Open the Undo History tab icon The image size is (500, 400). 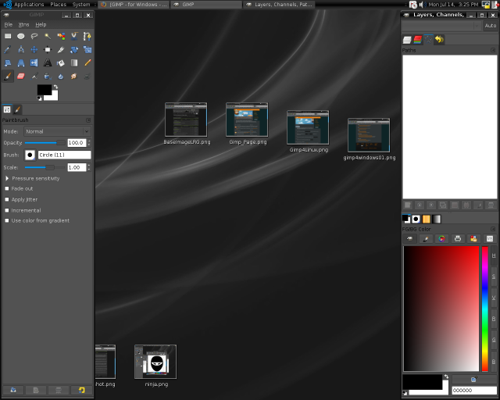[440, 39]
